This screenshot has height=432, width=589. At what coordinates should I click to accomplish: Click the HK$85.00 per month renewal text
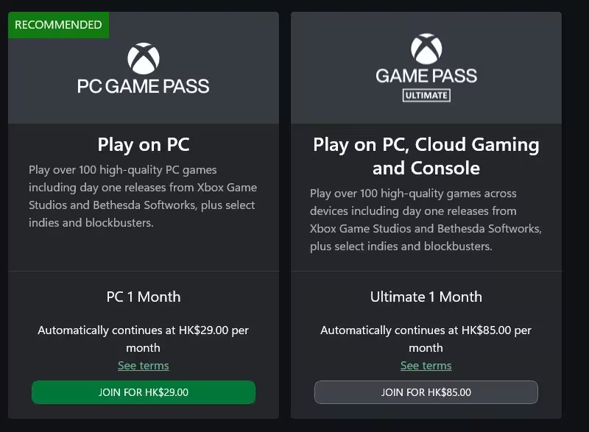coord(426,339)
